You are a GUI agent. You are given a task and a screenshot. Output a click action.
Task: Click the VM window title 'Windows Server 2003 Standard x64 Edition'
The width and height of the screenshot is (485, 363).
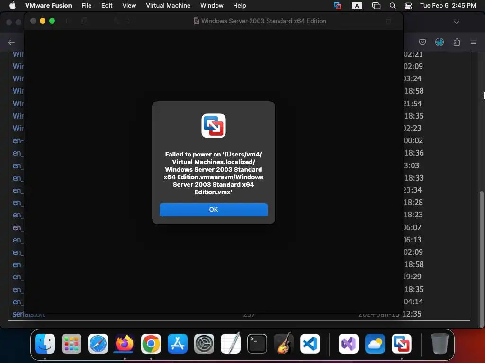click(x=263, y=21)
